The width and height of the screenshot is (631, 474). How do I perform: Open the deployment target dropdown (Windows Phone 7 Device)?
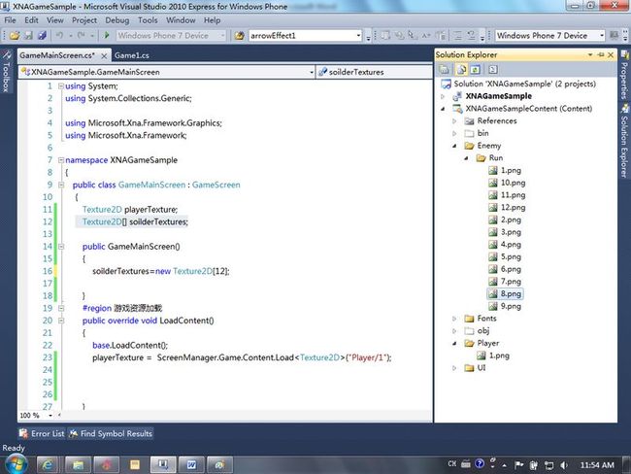(601, 35)
